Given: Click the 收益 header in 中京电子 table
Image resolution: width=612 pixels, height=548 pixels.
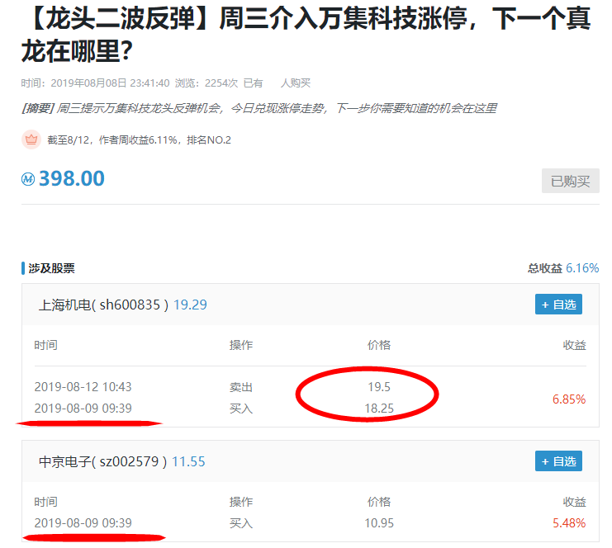Looking at the screenshot, I should click(574, 502).
